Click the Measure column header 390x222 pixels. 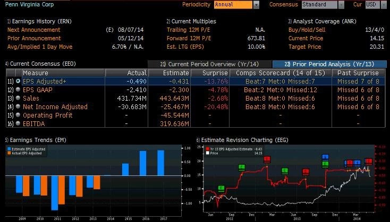pyautogui.click(x=63, y=73)
